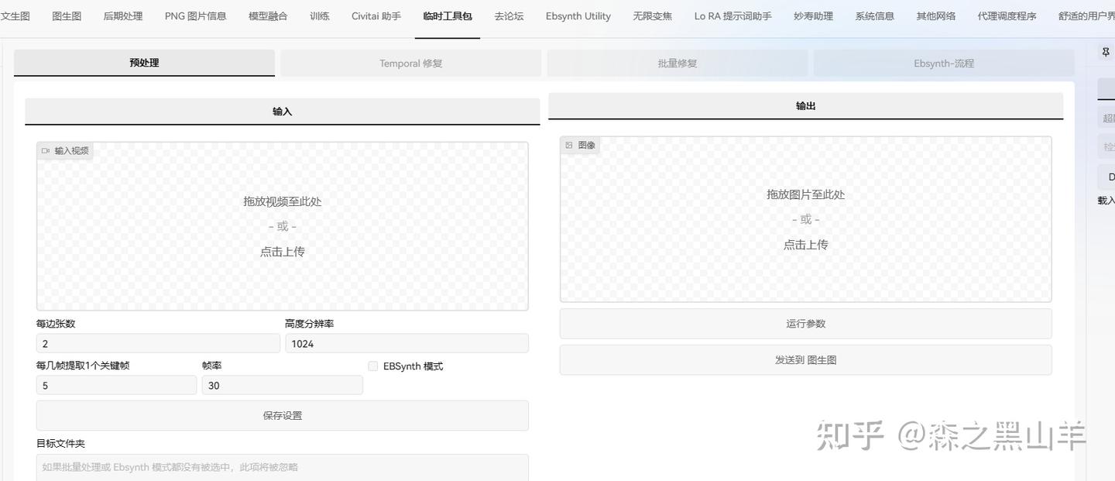Switch to the 批量修复 tab
This screenshot has width=1115, height=481.
[677, 63]
